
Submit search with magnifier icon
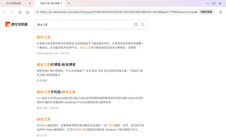(143, 25)
